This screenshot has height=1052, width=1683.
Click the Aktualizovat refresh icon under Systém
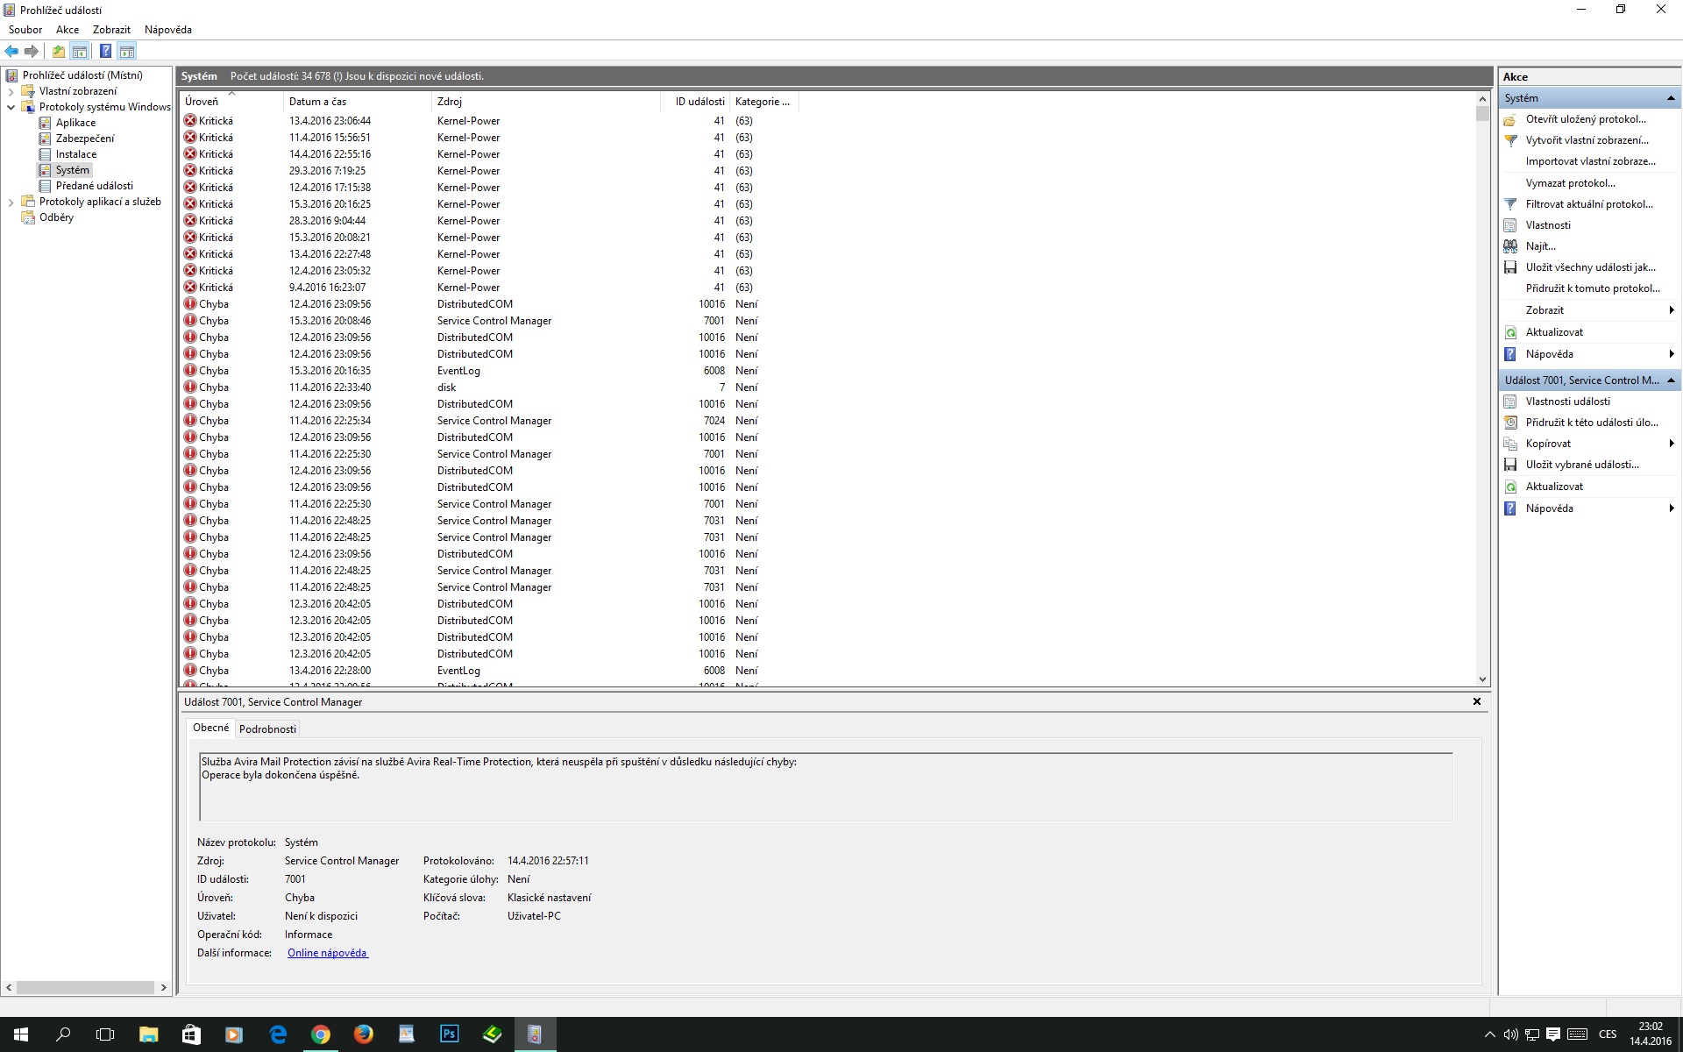[1510, 332]
